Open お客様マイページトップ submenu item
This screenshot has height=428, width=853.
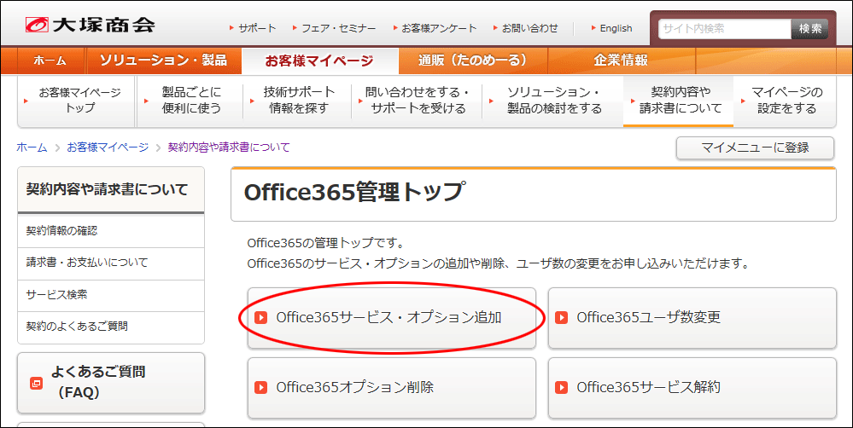pyautogui.click(x=76, y=101)
